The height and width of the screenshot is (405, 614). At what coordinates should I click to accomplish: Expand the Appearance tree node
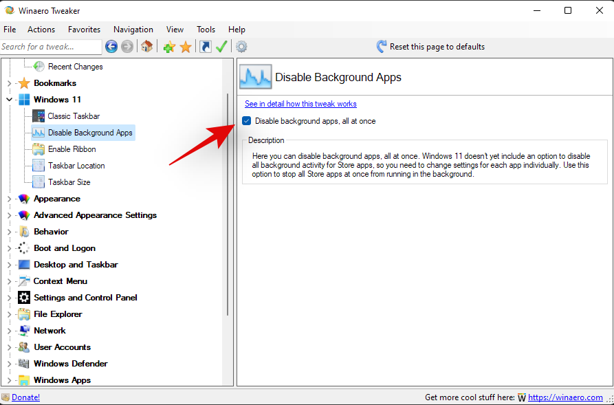10,199
